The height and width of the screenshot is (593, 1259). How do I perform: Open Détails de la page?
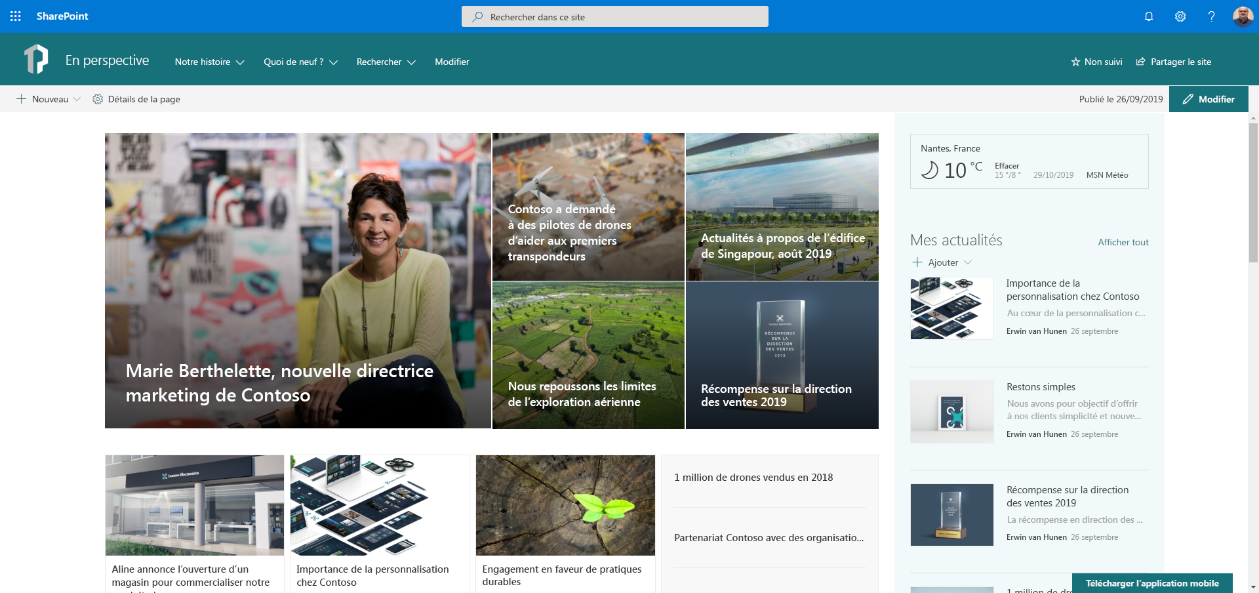tap(136, 99)
